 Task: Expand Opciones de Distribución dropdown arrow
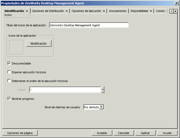tap(67, 11)
